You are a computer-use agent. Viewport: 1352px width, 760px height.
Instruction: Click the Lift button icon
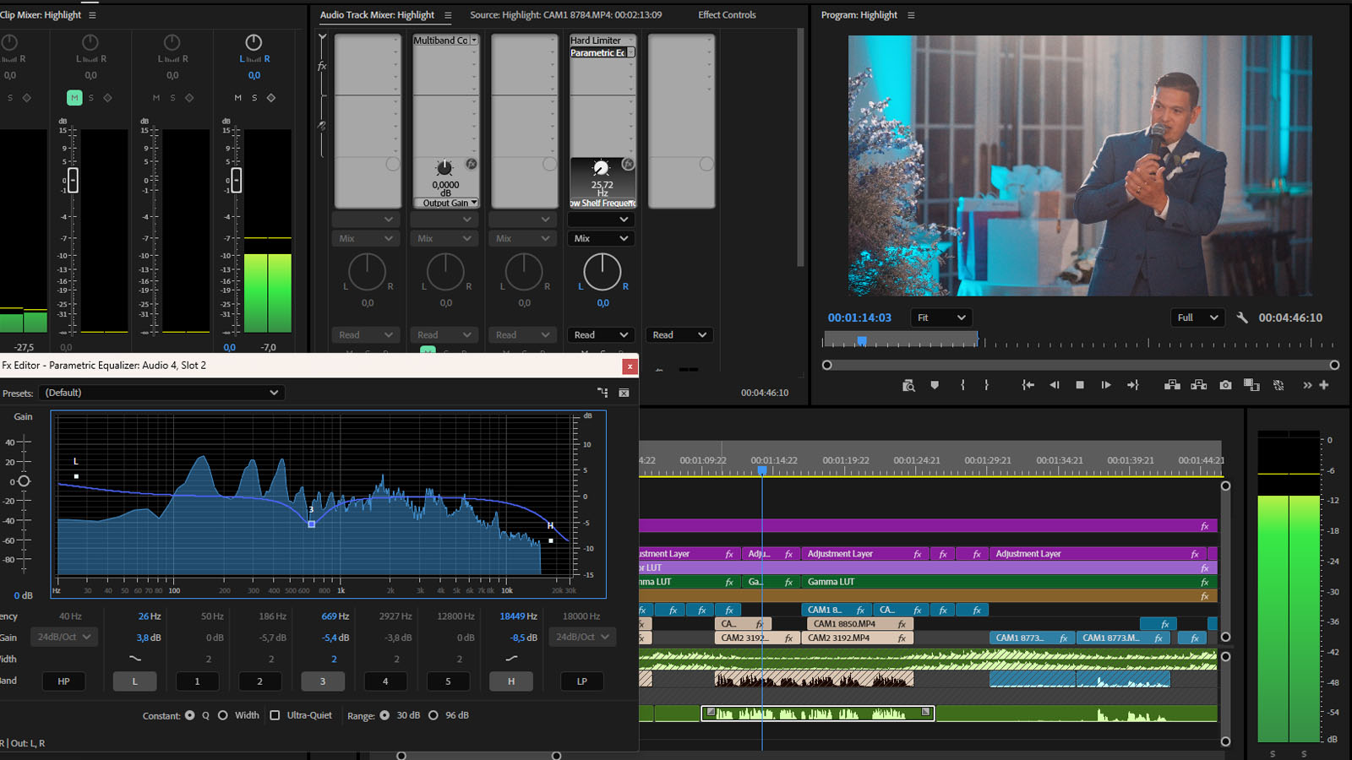[x=1172, y=385]
